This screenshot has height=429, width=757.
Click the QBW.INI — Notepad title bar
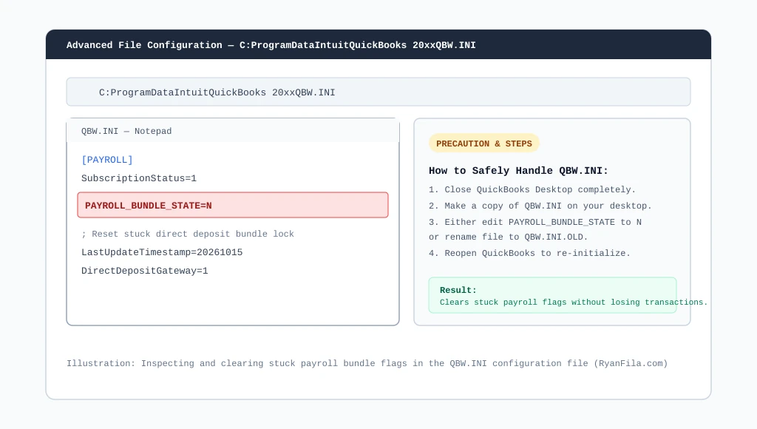pos(233,131)
